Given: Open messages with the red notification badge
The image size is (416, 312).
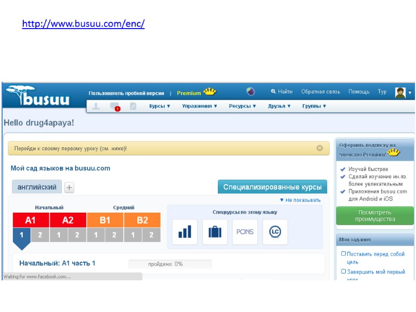Looking at the screenshot, I should pos(115,107).
